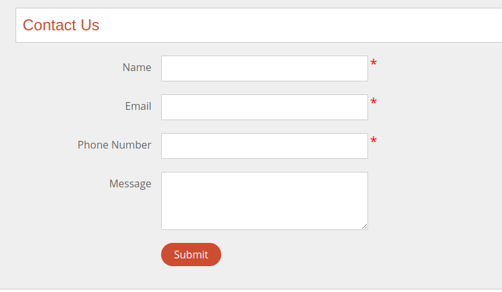Click the Email field label
This screenshot has height=292, width=502.
point(138,106)
